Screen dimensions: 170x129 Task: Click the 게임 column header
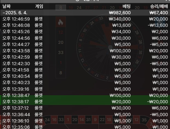coord(39,6)
